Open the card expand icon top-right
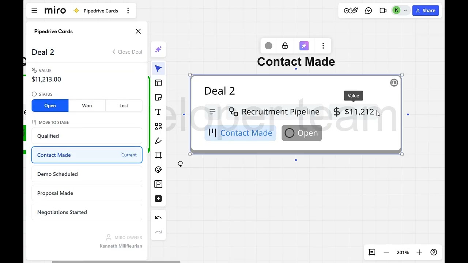The height and width of the screenshot is (263, 468). 394,83
